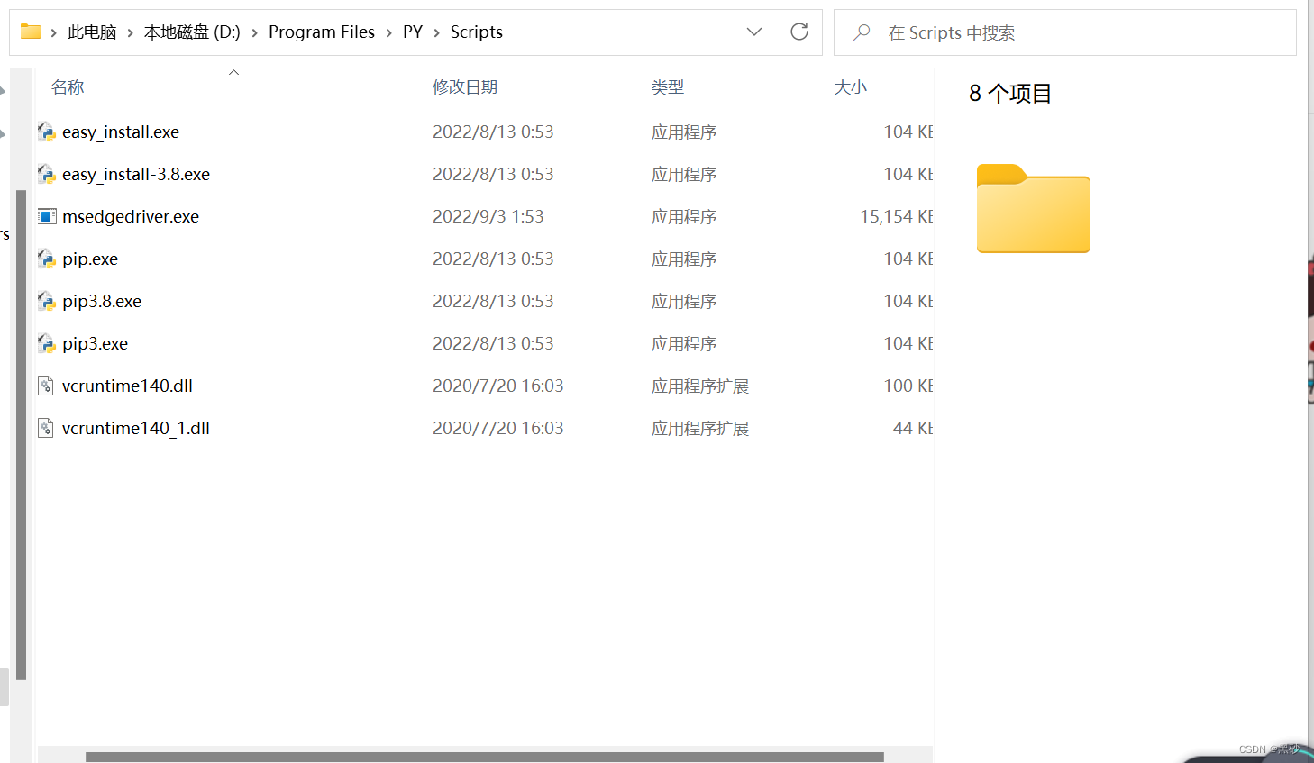Expand chevron after 此电脑 in path

pos(131,32)
